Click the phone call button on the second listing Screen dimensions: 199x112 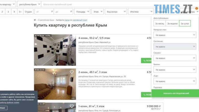[x=146, y=95]
